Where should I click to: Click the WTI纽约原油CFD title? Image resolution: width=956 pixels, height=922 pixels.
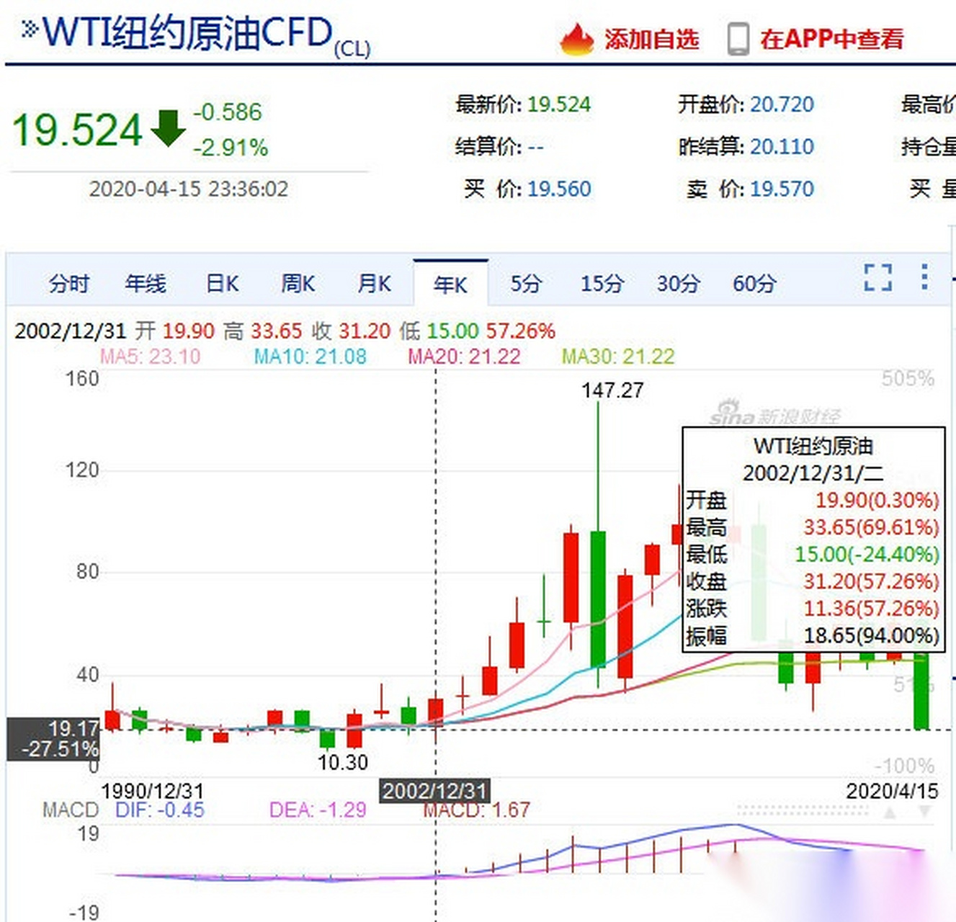pos(187,33)
